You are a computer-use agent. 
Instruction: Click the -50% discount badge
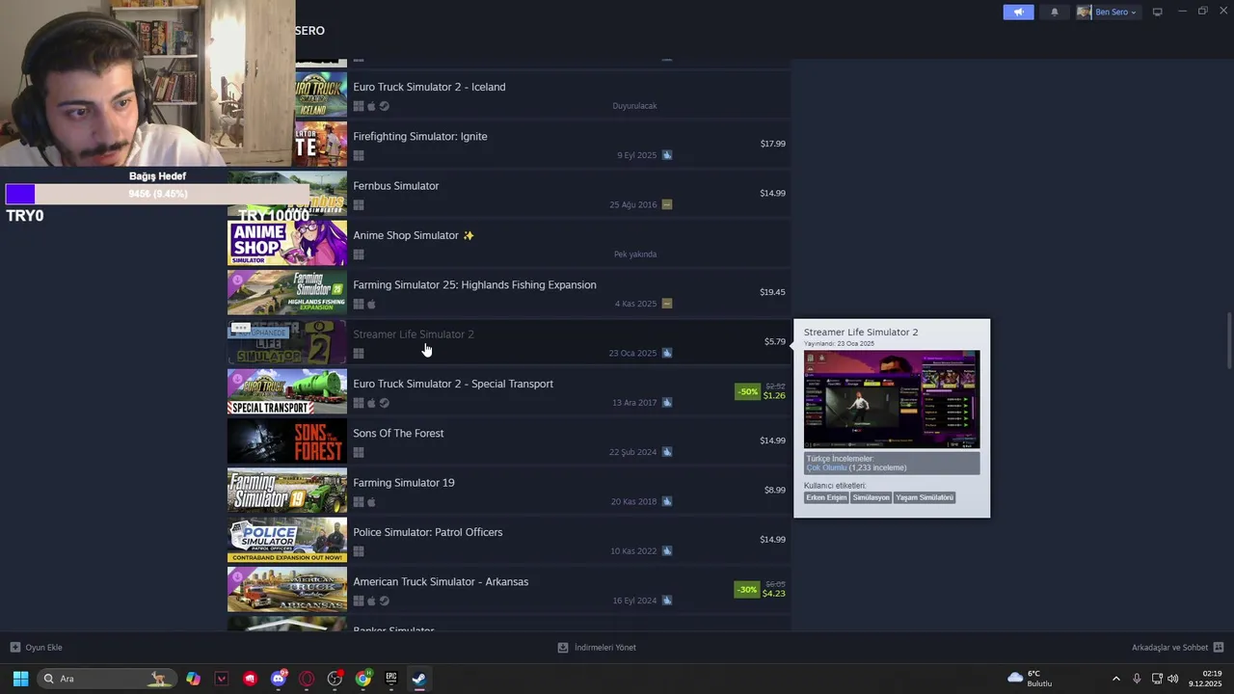[x=747, y=391]
